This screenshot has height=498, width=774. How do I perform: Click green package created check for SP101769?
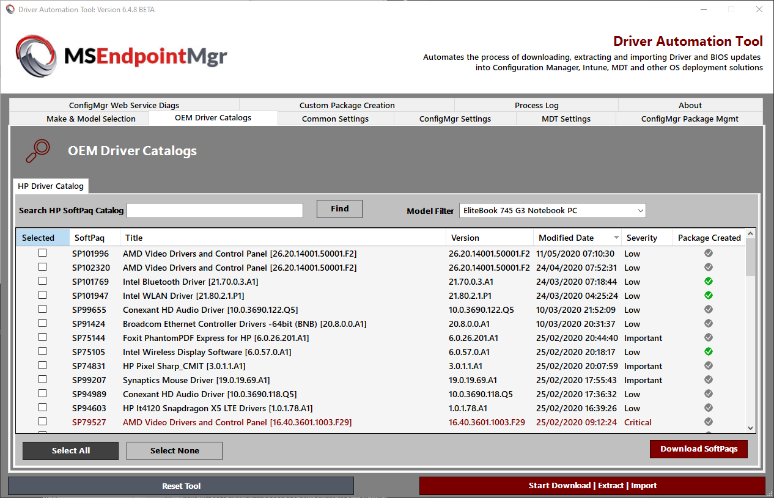pos(709,281)
